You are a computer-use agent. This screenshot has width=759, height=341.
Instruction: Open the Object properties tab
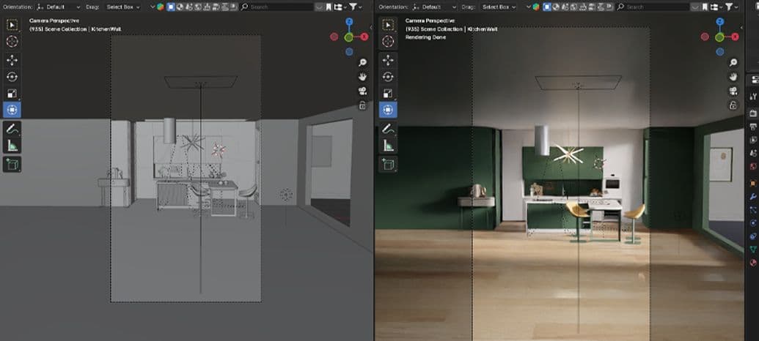click(753, 183)
